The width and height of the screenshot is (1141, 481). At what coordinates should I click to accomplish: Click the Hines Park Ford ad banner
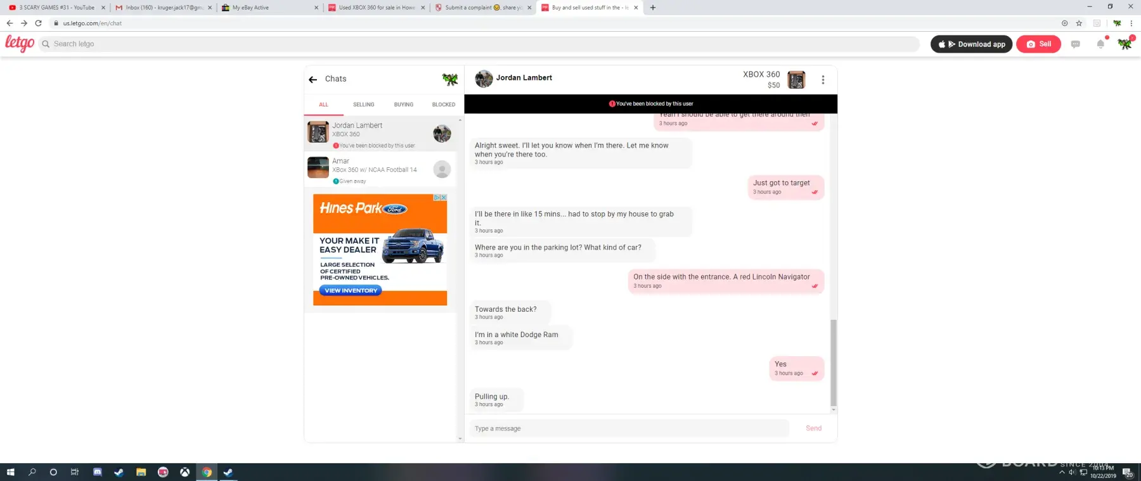pos(380,250)
